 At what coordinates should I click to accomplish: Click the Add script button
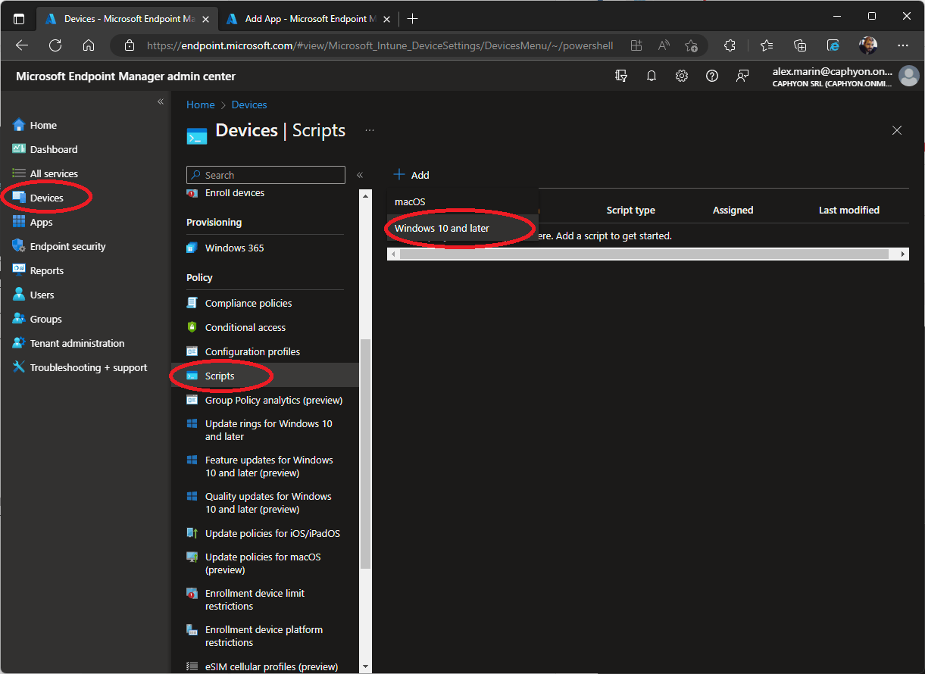pos(411,175)
